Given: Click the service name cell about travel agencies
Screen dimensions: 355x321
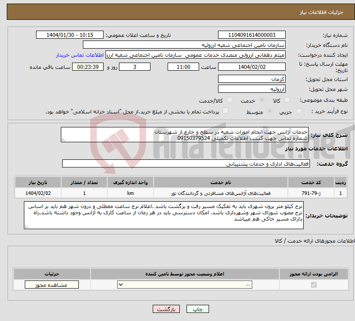Looking at the screenshot, I should tap(221, 193).
